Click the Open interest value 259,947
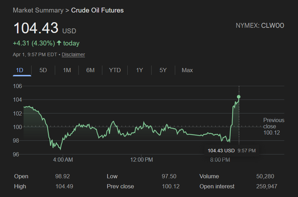Image resolution: width=298 pixels, height=197 pixels. (266, 186)
